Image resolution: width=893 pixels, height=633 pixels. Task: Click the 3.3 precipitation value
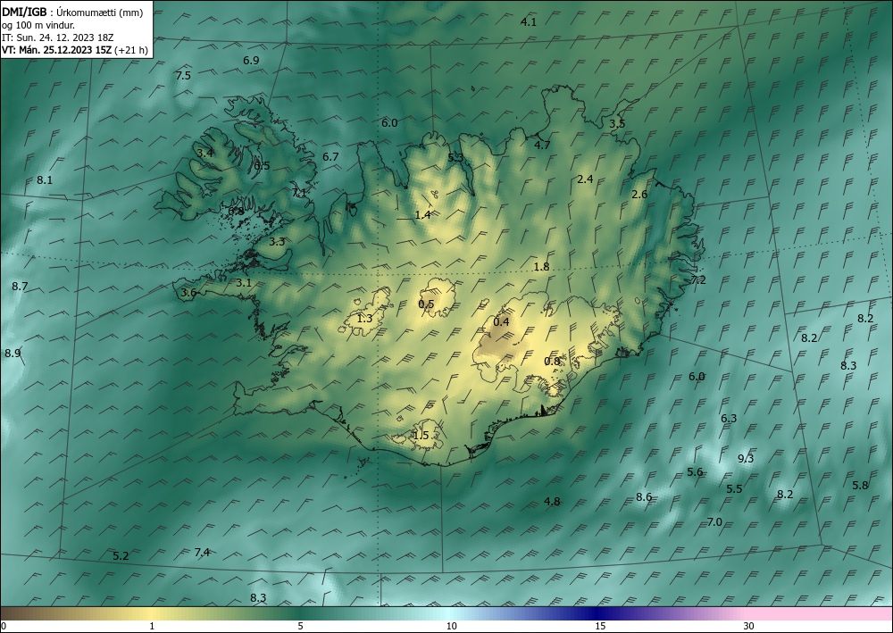point(277,242)
